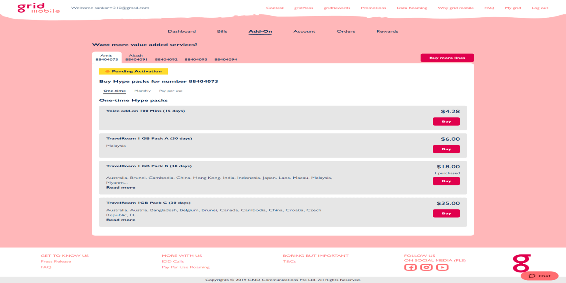Click the '1 purchased' label
The width and height of the screenshot is (566, 283).
447,173
